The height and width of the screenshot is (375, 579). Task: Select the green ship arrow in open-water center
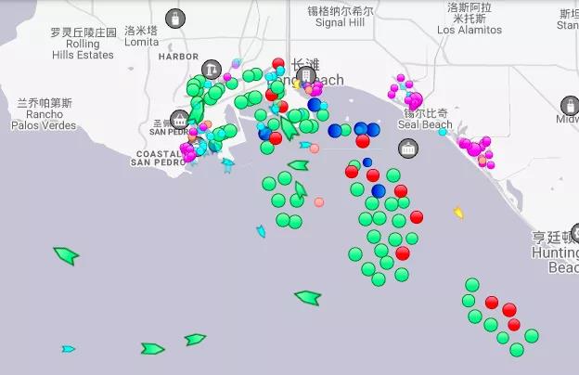(307, 298)
